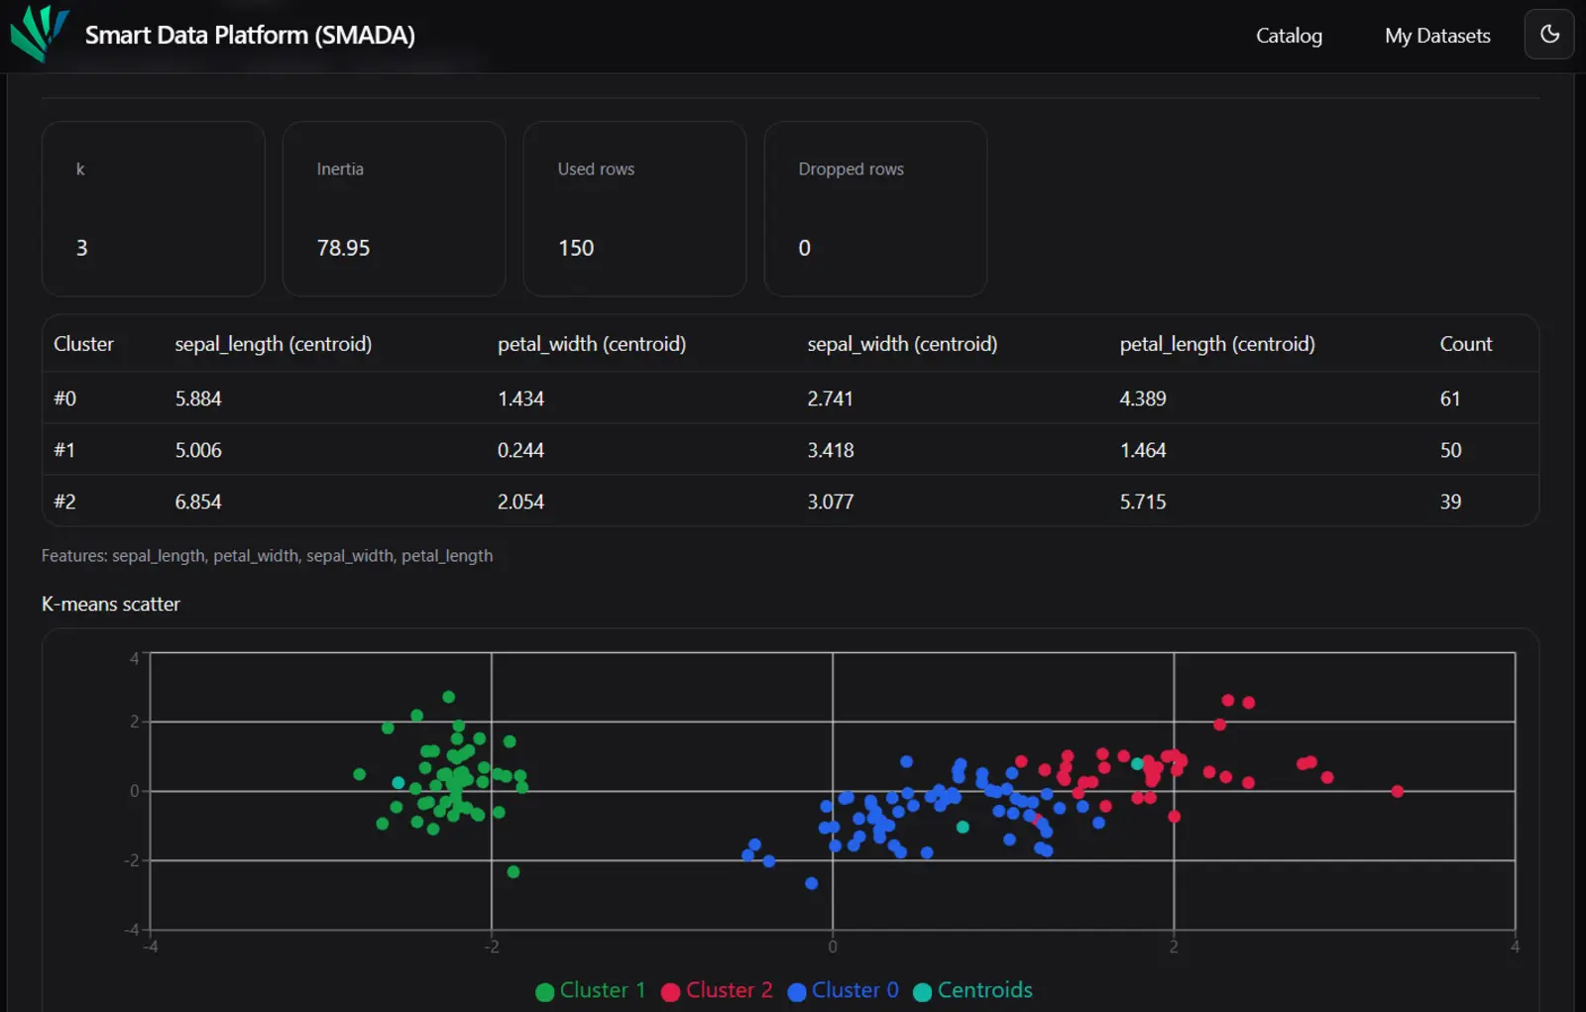Click the sepal_length (centroid) column header
Viewport: 1586px width, 1012px height.
click(273, 344)
